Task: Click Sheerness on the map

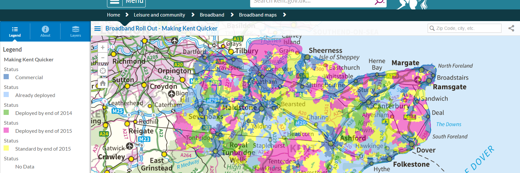Action: 326,50
